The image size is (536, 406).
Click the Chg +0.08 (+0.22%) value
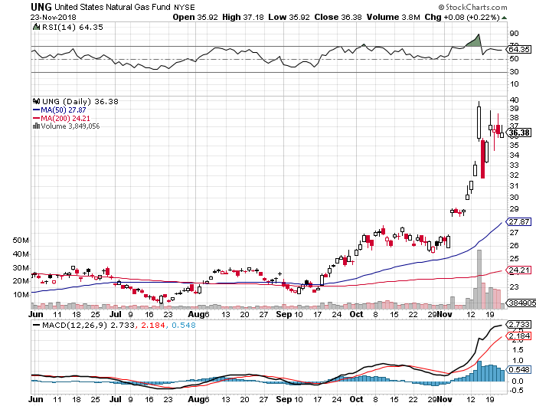coord(462,17)
